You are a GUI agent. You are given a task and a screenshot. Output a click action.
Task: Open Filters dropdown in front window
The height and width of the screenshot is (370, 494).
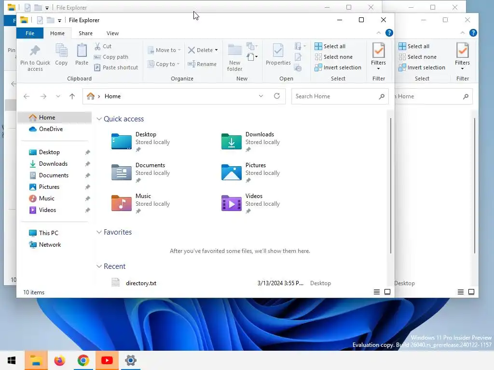pyautogui.click(x=378, y=56)
